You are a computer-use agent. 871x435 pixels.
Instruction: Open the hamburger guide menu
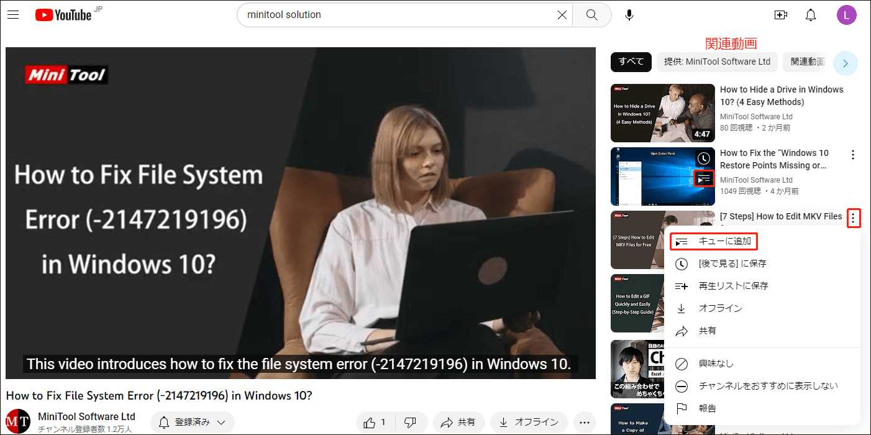pos(13,15)
